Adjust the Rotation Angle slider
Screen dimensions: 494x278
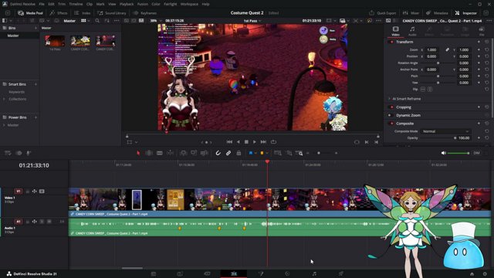[x=438, y=63]
